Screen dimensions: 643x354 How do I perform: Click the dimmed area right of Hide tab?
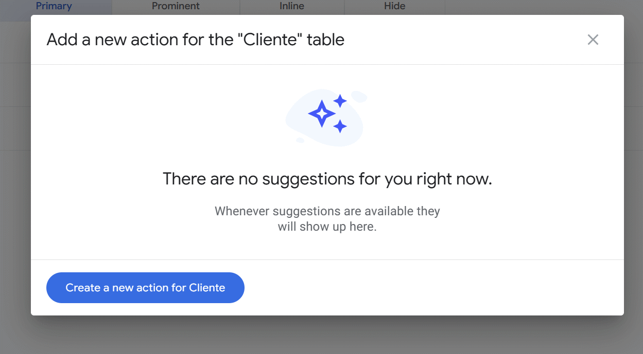(541, 6)
